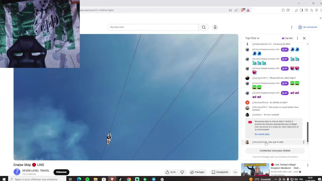Viewport: 322px width, 181px height.
Task: Open volume control in system tray
Action: [x=296, y=179]
